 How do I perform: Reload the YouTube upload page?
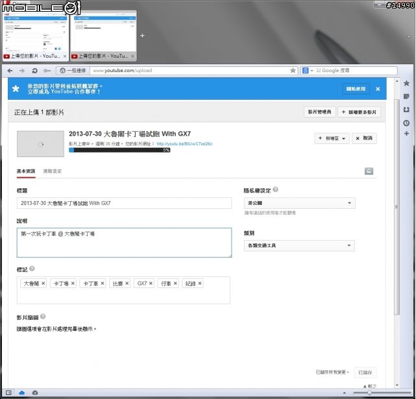tap(34, 71)
